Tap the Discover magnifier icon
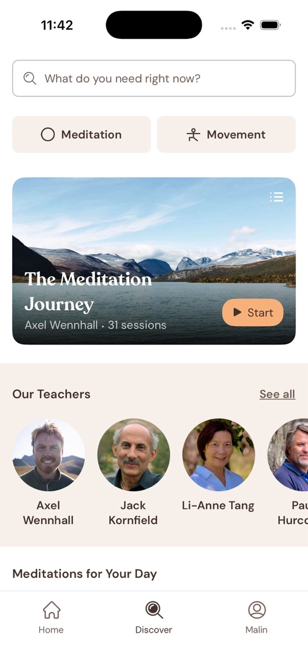 point(154,610)
